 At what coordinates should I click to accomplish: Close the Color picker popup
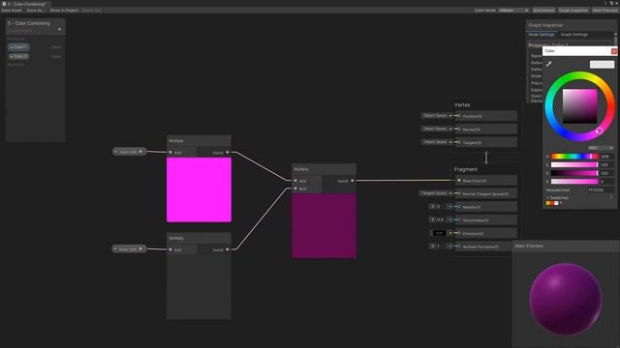pyautogui.click(x=614, y=51)
